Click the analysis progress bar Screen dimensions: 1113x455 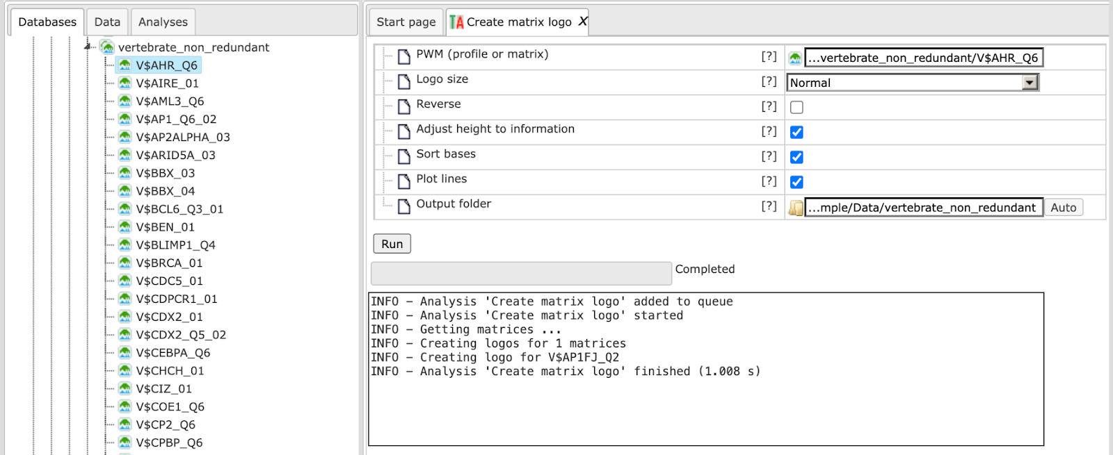coord(522,273)
